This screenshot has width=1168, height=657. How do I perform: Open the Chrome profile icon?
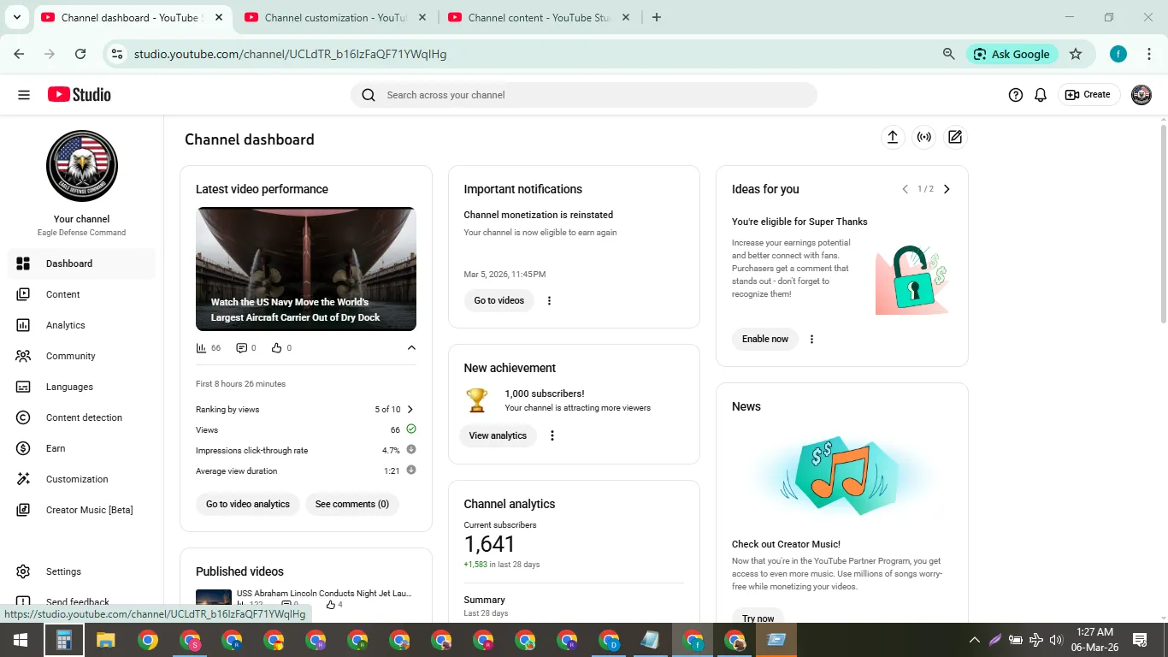pos(1118,54)
